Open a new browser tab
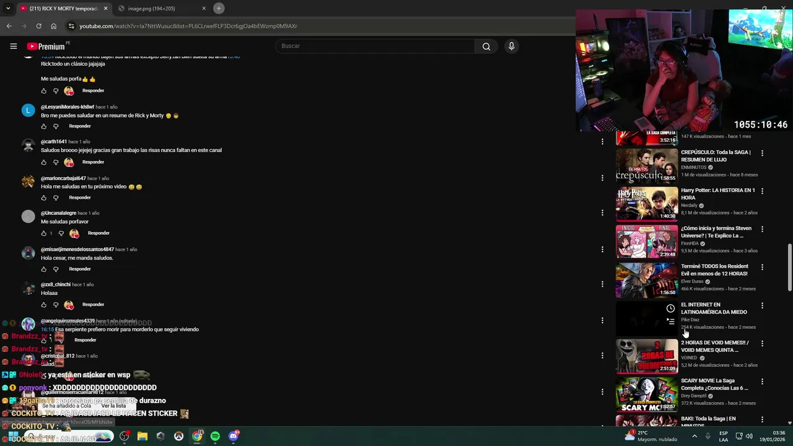 pos(219,8)
